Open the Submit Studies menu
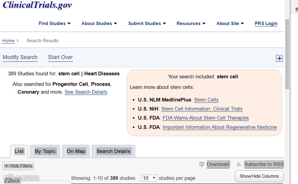Image resolution: width=298 pixels, height=184 pixels. click(x=147, y=24)
